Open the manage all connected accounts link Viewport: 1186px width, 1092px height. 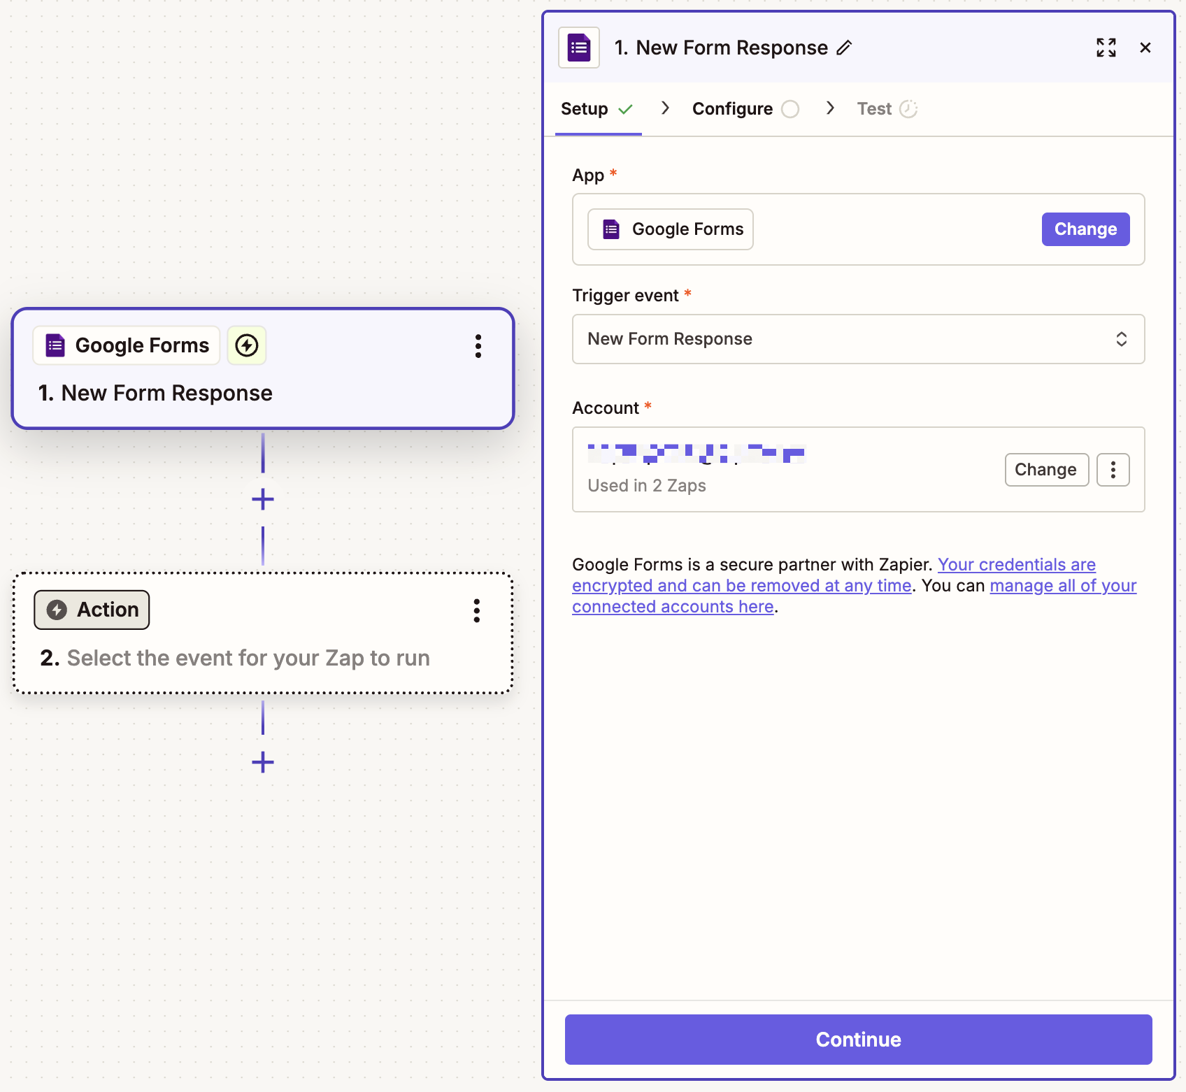[x=1062, y=585]
